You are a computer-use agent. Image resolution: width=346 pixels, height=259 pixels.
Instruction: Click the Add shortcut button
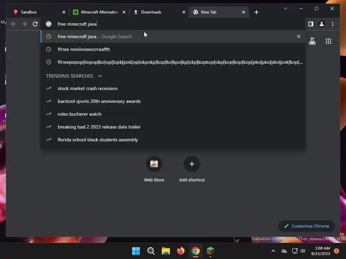(x=192, y=169)
